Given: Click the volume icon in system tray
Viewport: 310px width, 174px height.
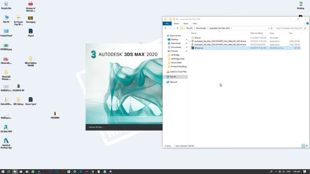Looking at the screenshot, I should [x=283, y=172].
